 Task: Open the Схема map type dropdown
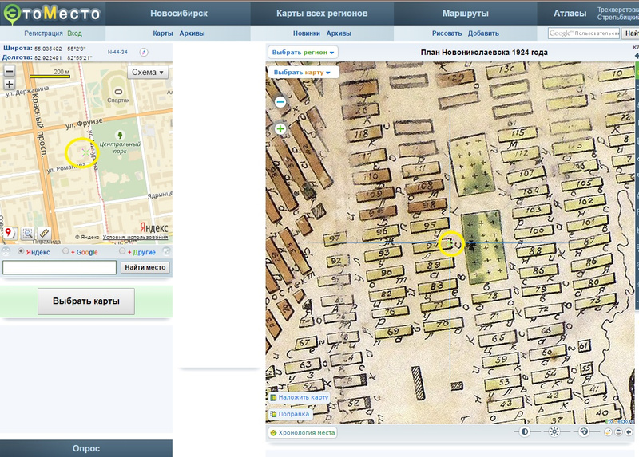[149, 72]
